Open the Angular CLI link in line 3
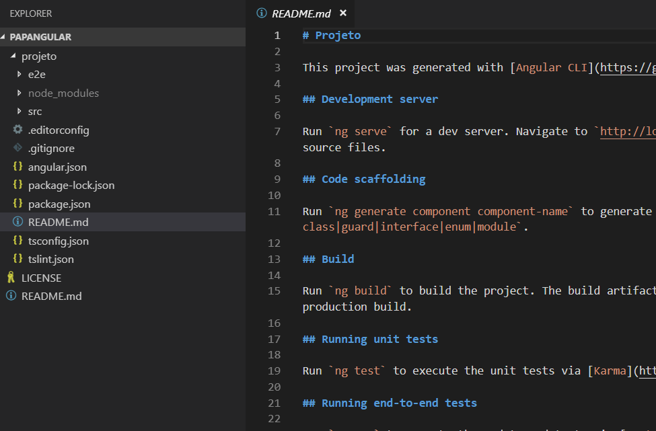 [x=538, y=67]
